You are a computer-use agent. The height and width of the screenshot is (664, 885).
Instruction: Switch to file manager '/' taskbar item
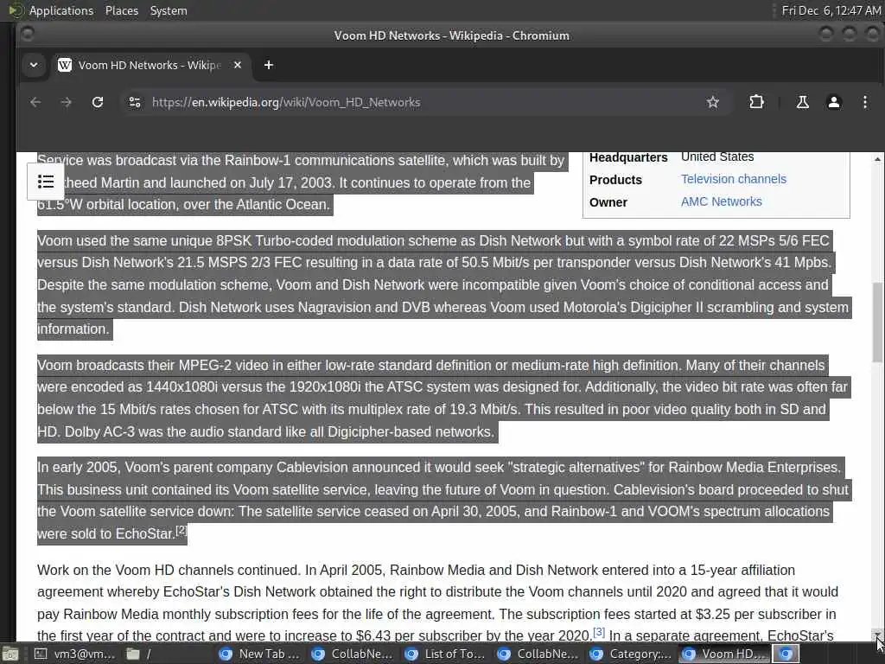138,654
